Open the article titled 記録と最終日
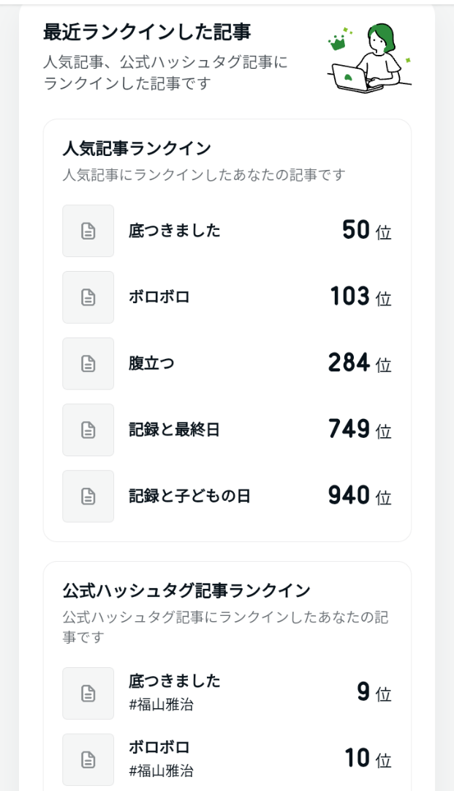The image size is (454, 791). point(174,429)
